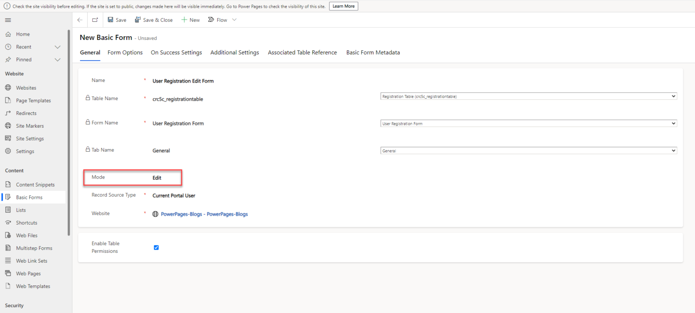Click the Learn More button
The width and height of the screenshot is (695, 313).
tap(343, 6)
